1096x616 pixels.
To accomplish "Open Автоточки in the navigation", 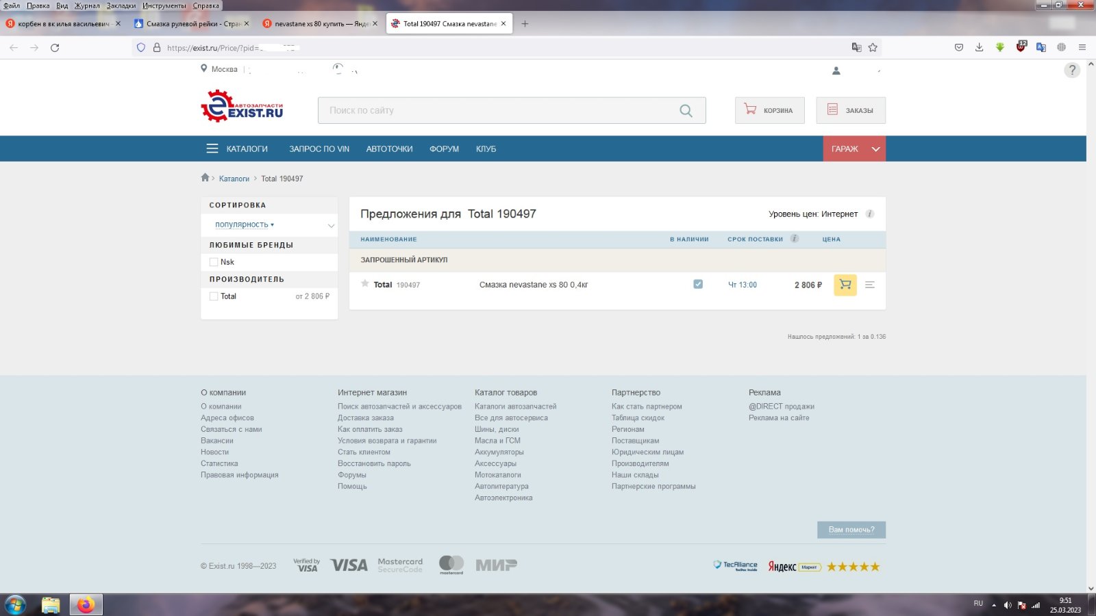I will [x=389, y=149].
